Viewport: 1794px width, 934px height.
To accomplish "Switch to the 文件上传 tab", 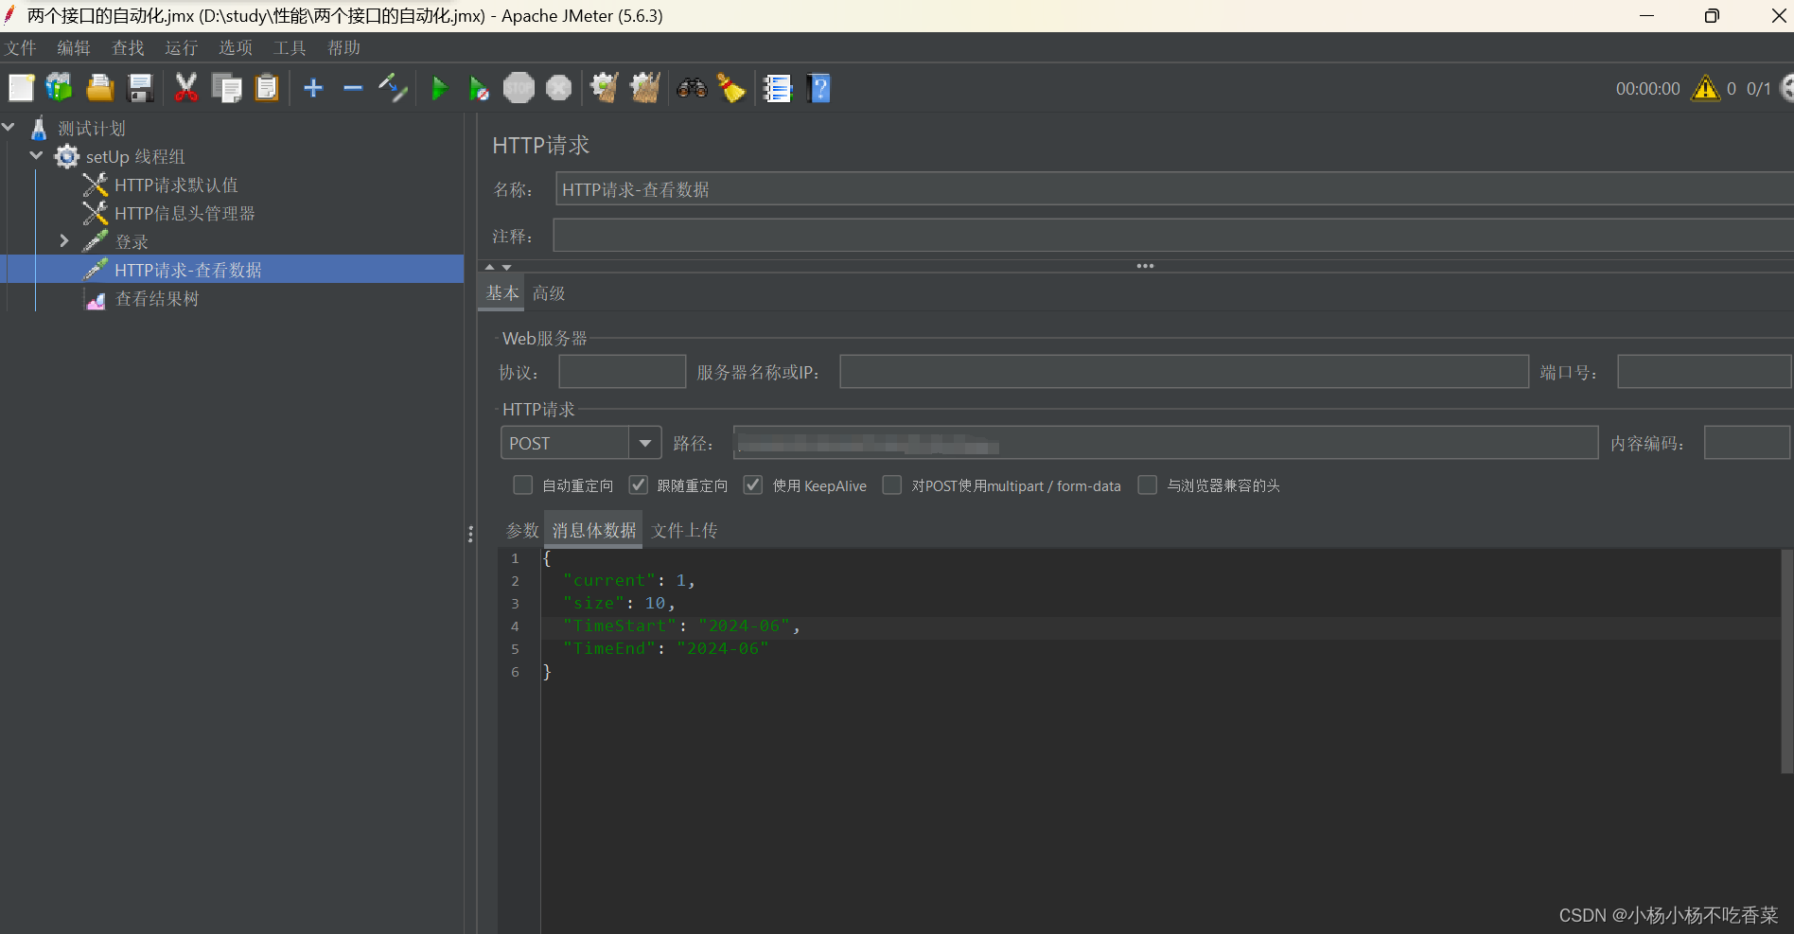I will point(684,531).
